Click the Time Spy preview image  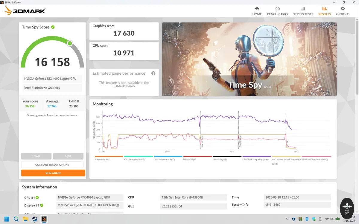(250, 59)
